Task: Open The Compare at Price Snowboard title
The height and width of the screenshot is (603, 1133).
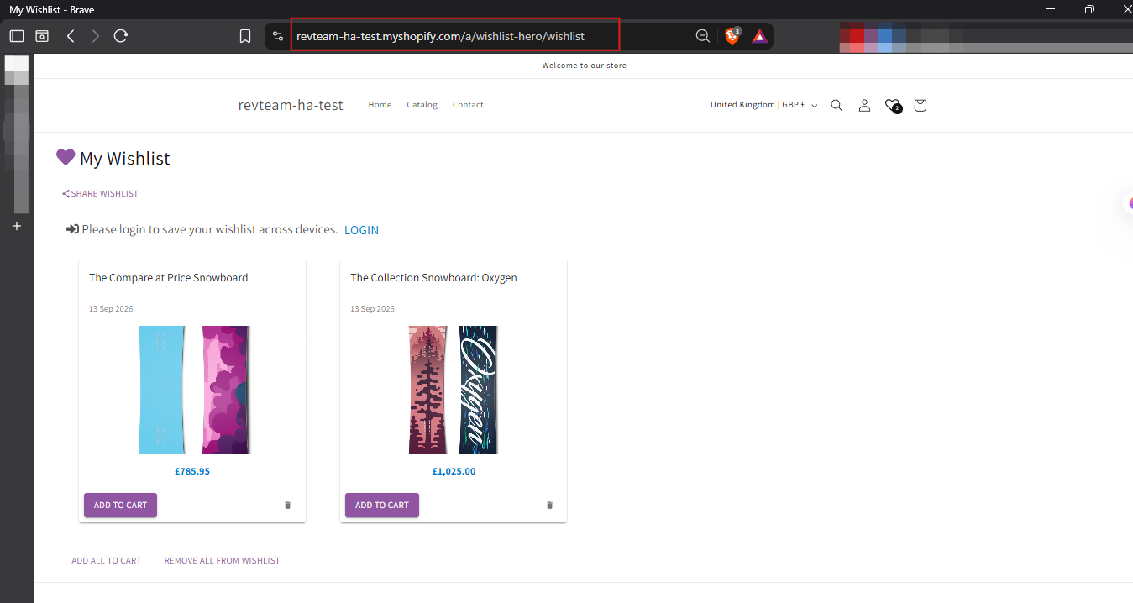Action: [x=169, y=278]
